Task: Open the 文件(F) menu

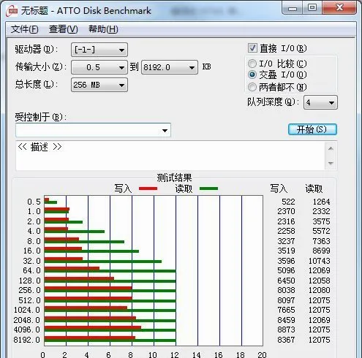Action: pyautogui.click(x=24, y=29)
